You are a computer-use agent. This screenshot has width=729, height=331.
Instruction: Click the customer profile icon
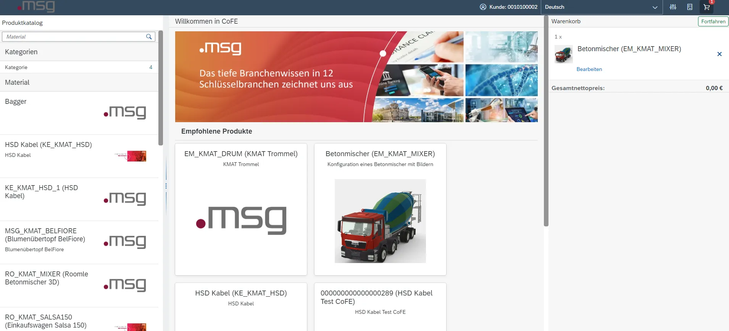(483, 7)
